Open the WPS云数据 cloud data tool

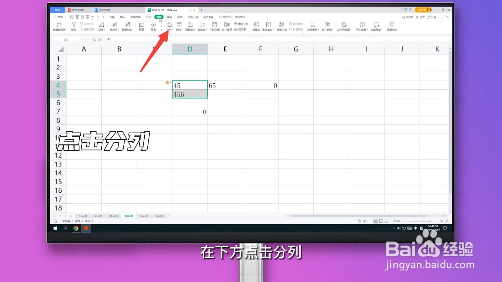pyautogui.click(x=344, y=26)
